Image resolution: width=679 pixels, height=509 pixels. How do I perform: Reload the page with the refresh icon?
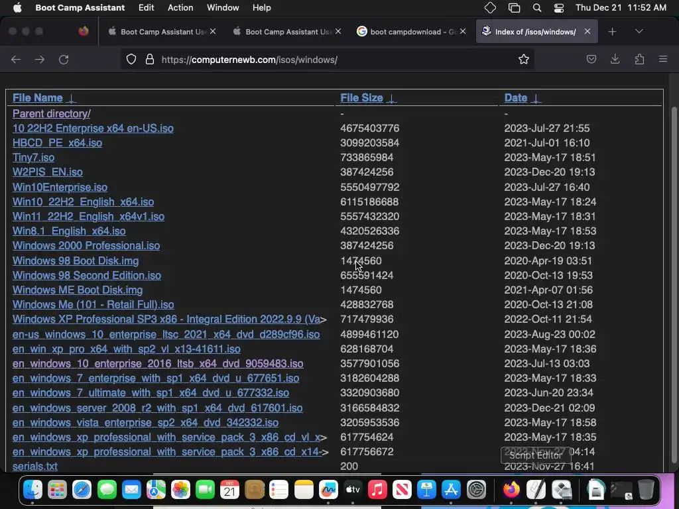(64, 59)
